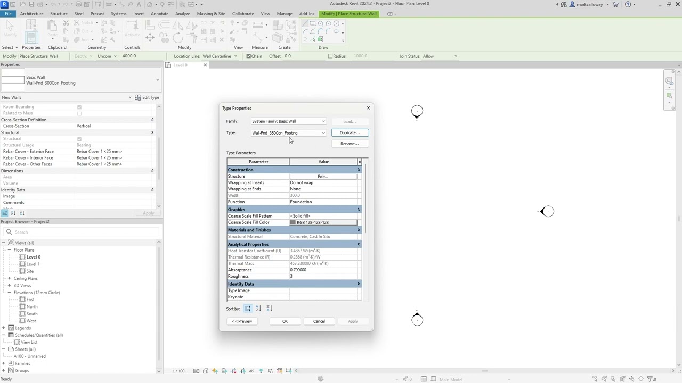
Task: Collapse the Analytical Properties group
Action: coord(358,244)
